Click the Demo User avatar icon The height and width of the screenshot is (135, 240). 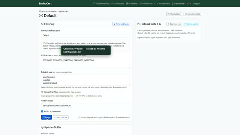(x=173, y=3)
